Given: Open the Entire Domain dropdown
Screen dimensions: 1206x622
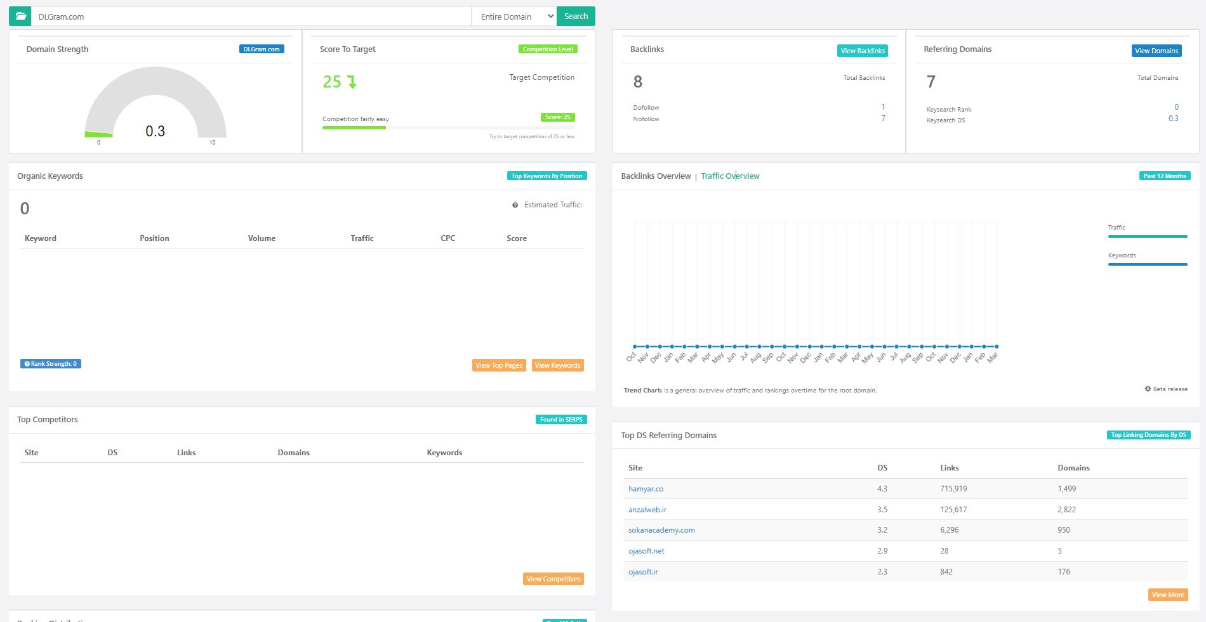Looking at the screenshot, I should click(x=514, y=16).
